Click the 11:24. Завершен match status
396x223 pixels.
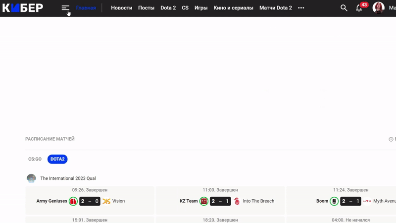click(350, 190)
